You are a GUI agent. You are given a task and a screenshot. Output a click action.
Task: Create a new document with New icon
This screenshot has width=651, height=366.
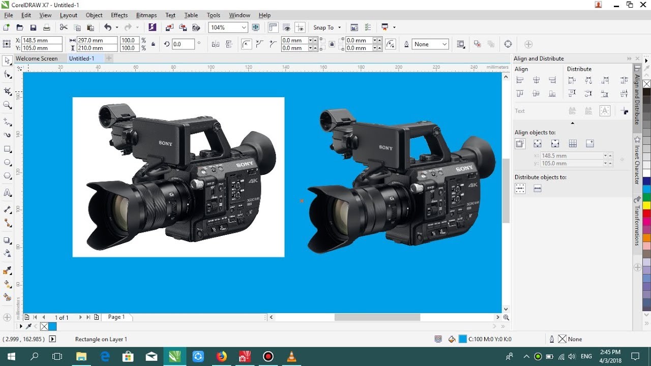tap(7, 27)
